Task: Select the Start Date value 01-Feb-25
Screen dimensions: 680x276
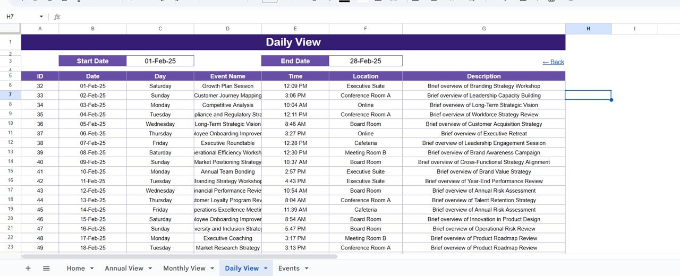Action: tap(160, 61)
